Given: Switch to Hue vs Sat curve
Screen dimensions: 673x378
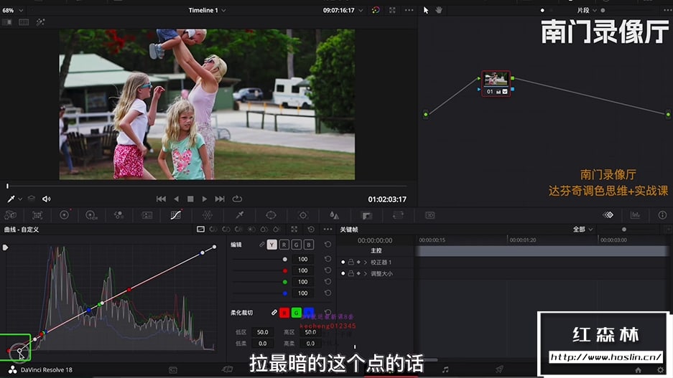Looking at the screenshot, I should click(226, 230).
